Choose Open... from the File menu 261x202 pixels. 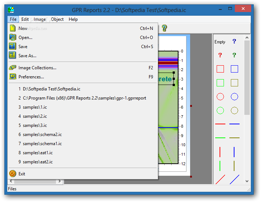point(83,38)
